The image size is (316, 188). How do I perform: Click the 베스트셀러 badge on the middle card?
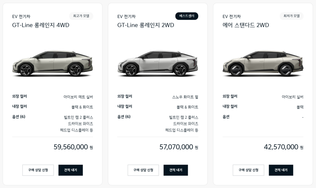(x=186, y=16)
